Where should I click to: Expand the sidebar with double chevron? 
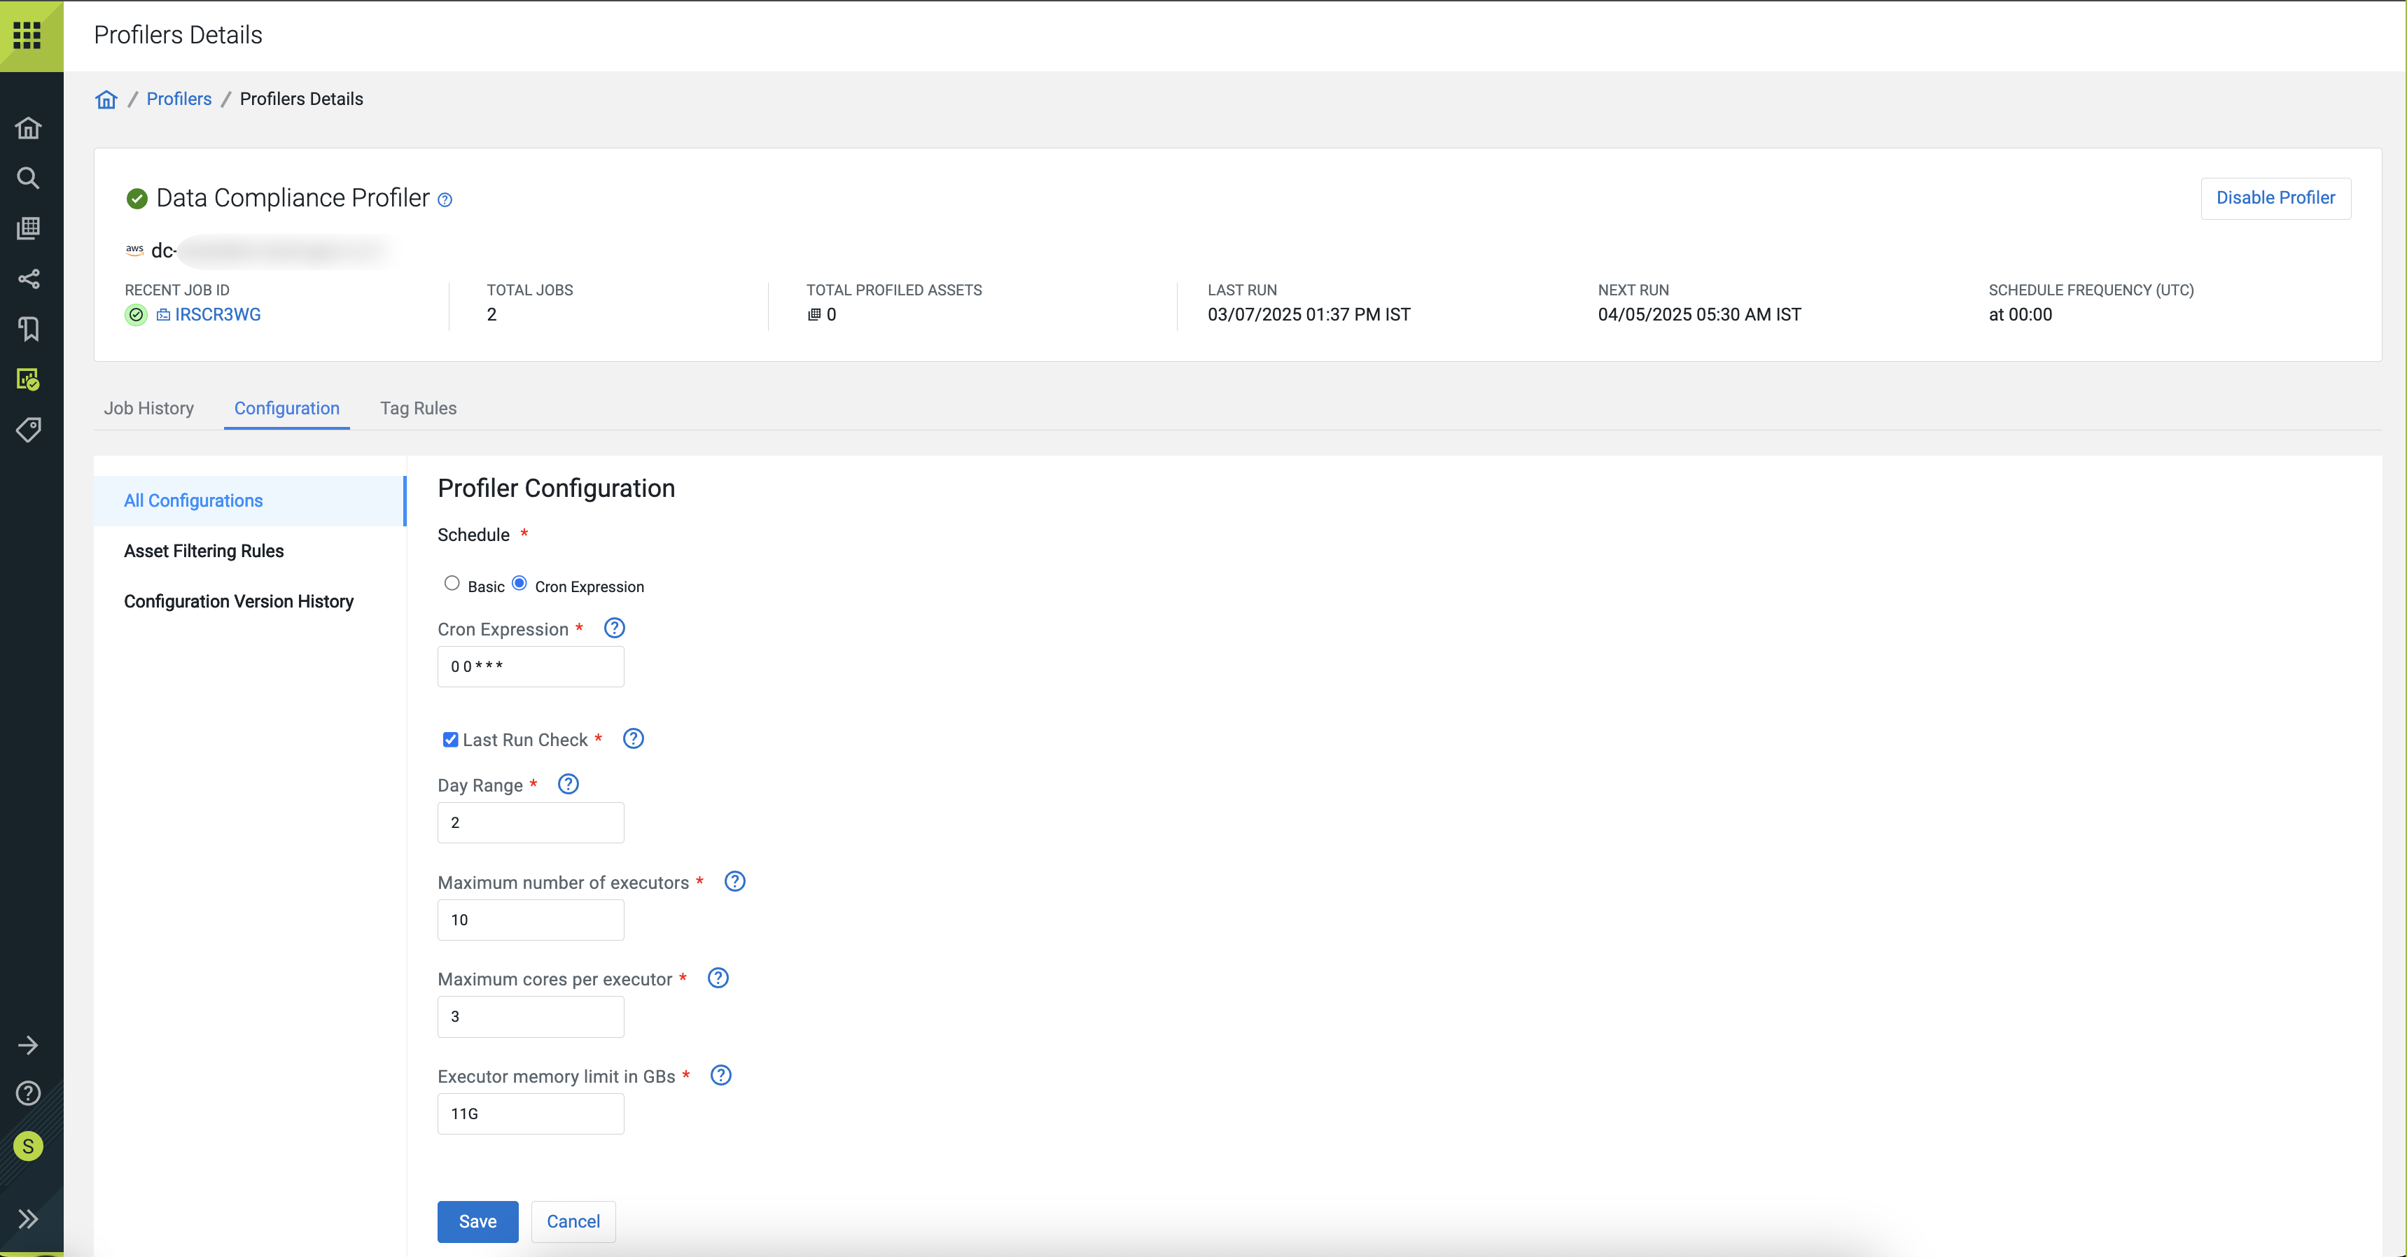click(x=28, y=1219)
